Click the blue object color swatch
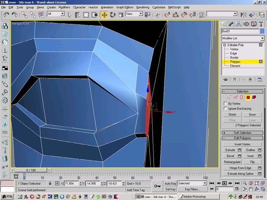This screenshot has height=200, width=267. tap(262, 31)
